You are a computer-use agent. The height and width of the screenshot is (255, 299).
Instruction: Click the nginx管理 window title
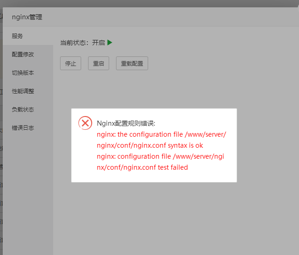[x=27, y=17]
